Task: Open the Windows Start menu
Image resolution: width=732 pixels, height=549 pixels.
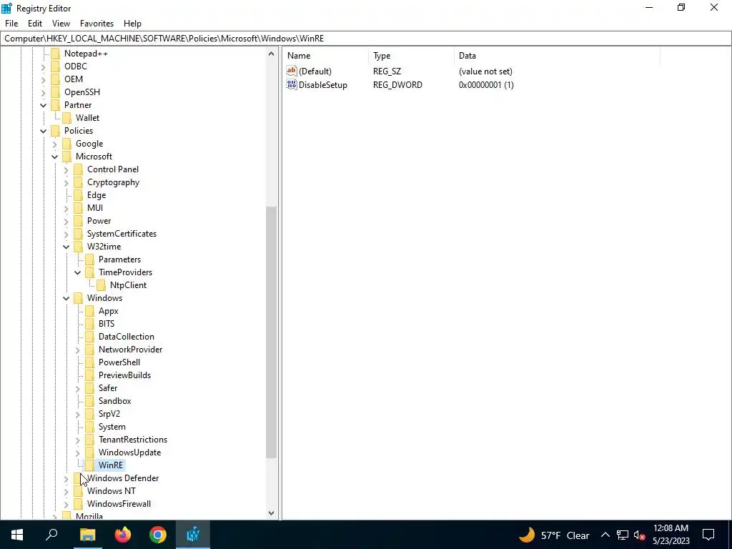Action: click(x=17, y=535)
